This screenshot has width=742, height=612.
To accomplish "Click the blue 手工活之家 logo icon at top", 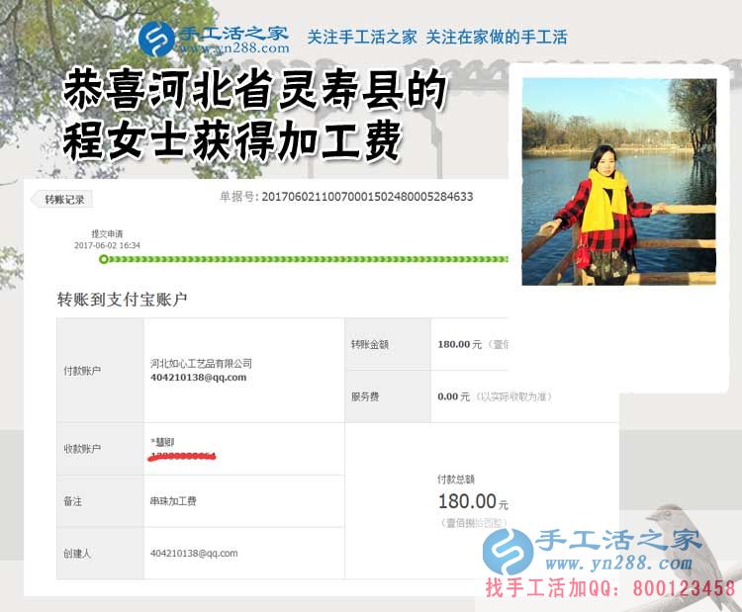I will pyautogui.click(x=156, y=39).
